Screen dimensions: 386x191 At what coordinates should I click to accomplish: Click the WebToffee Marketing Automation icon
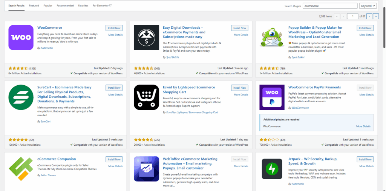click(x=147, y=169)
